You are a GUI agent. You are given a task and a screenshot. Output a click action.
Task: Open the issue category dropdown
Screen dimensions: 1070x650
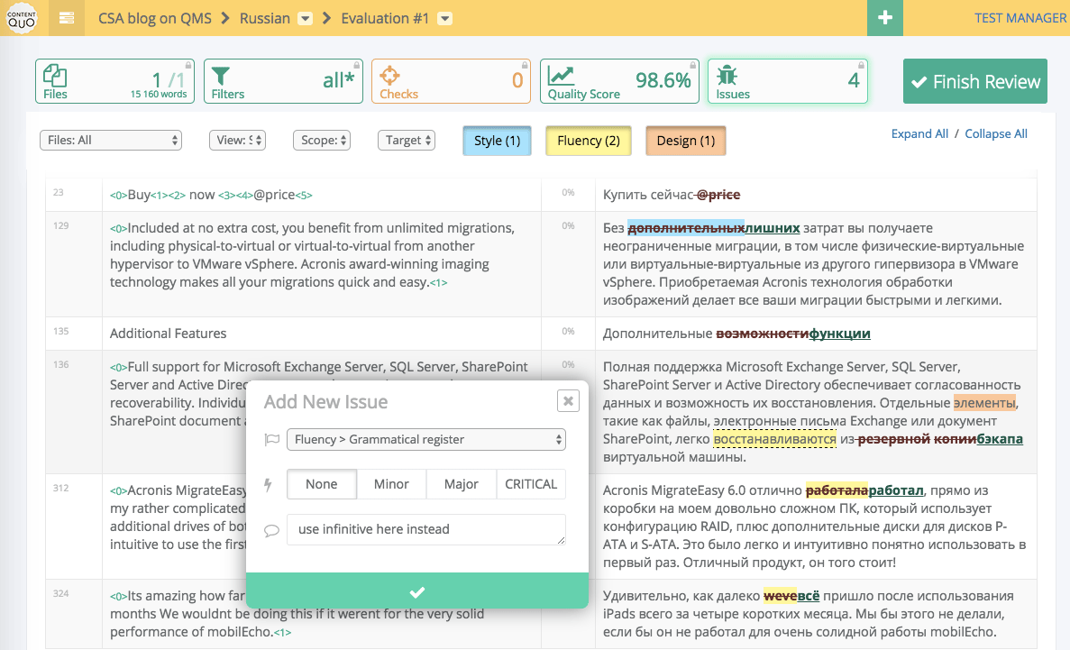425,440
